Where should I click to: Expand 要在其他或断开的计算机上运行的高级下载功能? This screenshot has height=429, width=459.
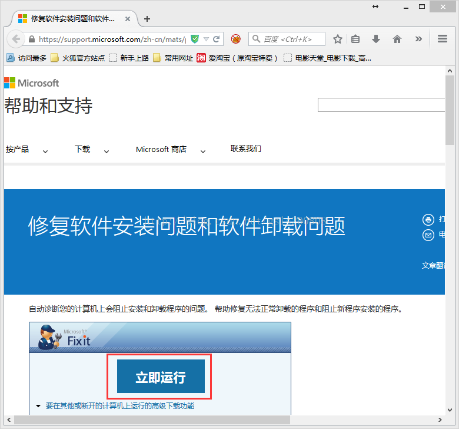(x=120, y=406)
